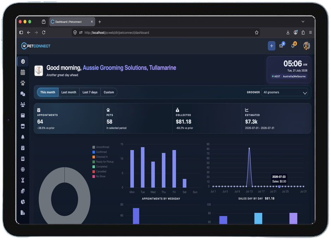Bookmark the page with the star icon
Image resolution: width=331 pixels, height=240 pixels.
(x=257, y=32)
